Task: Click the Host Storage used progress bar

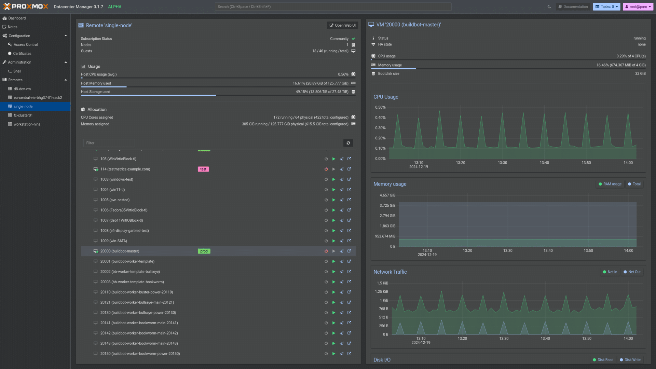Action: 218,95
